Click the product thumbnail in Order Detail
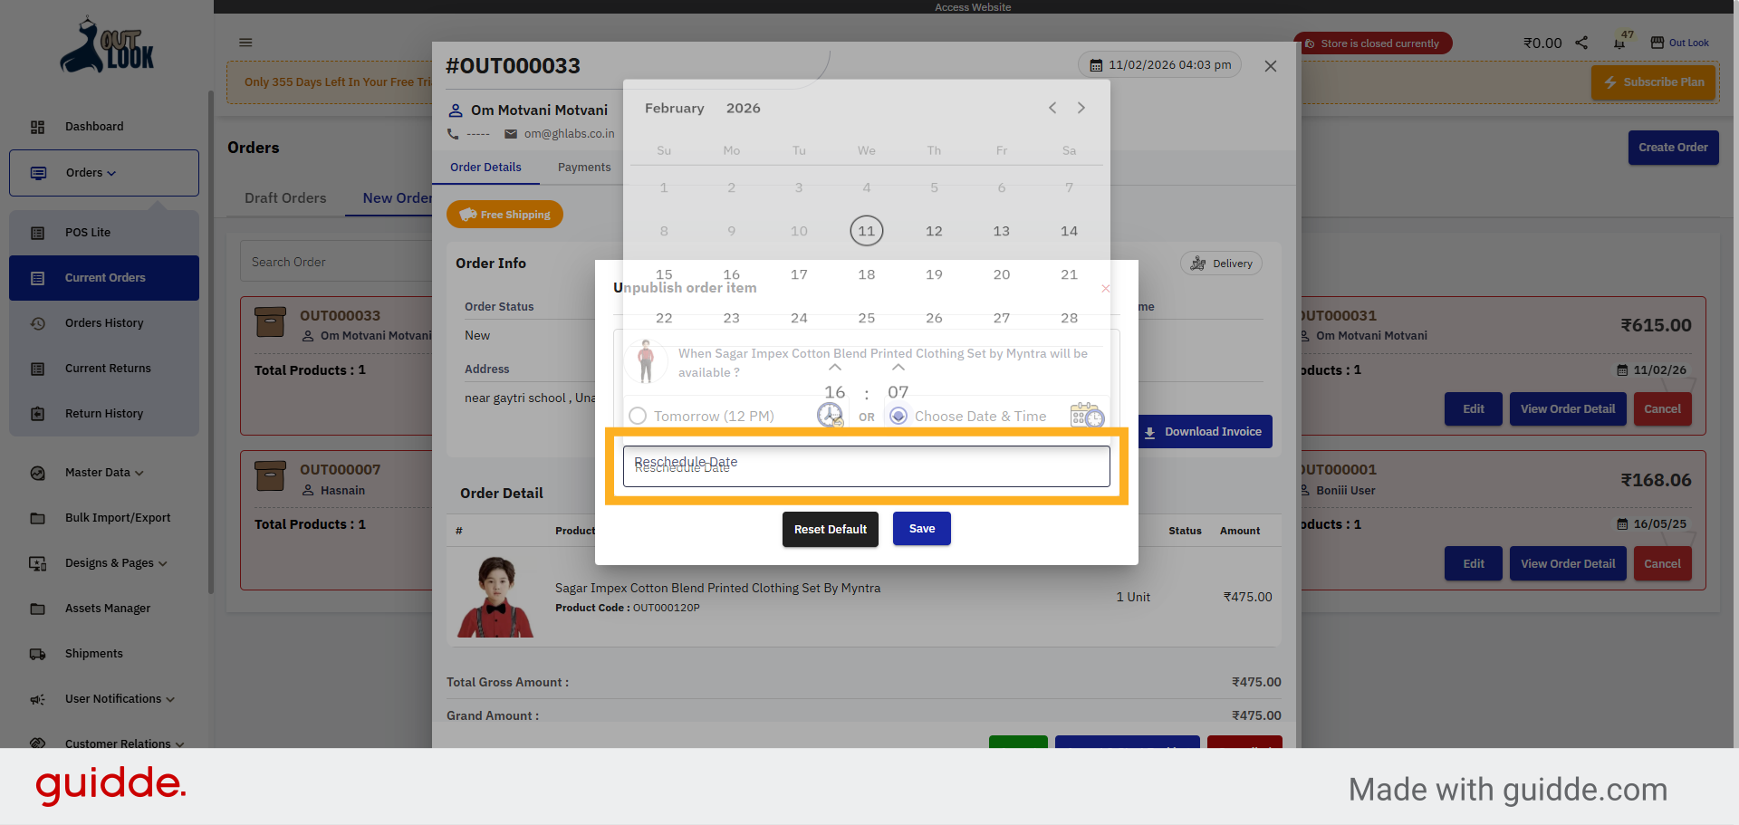The height and width of the screenshot is (825, 1739). pos(495,598)
